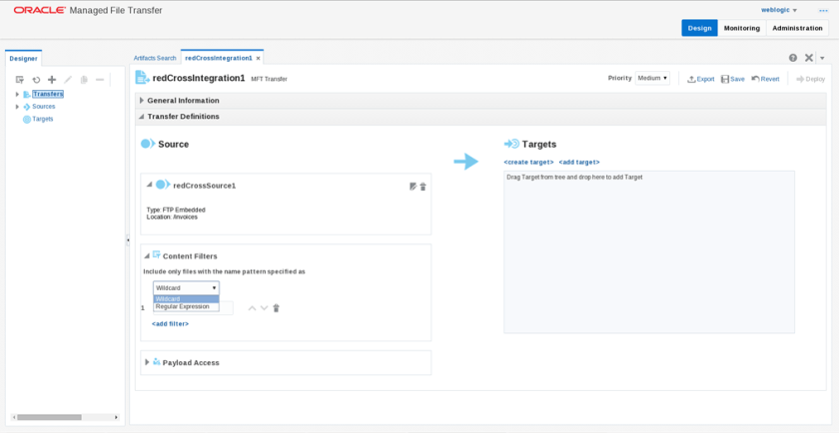
Task: Click the first Designer toolbar view icon
Action: [20, 80]
